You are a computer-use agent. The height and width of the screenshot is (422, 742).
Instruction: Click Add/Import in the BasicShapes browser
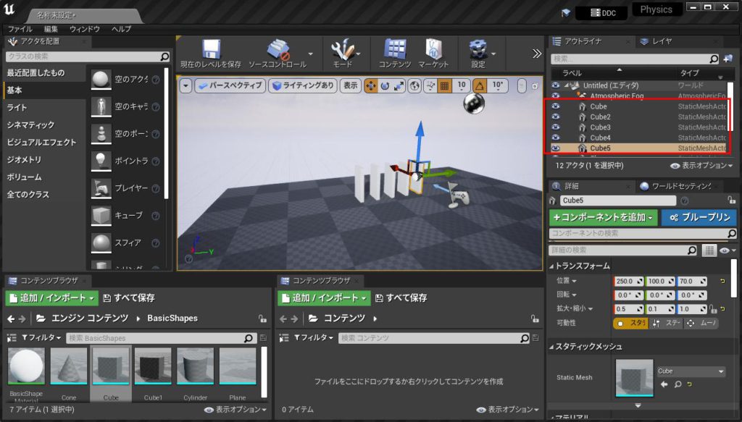click(52, 298)
